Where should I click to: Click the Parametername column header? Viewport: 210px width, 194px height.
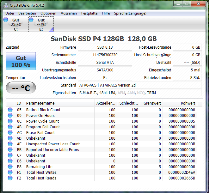coord(59,103)
